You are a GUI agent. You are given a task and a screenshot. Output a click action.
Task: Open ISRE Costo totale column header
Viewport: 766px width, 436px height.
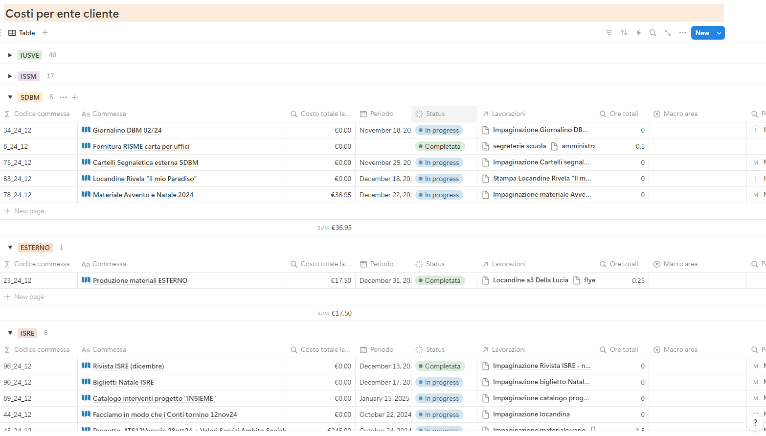point(320,349)
